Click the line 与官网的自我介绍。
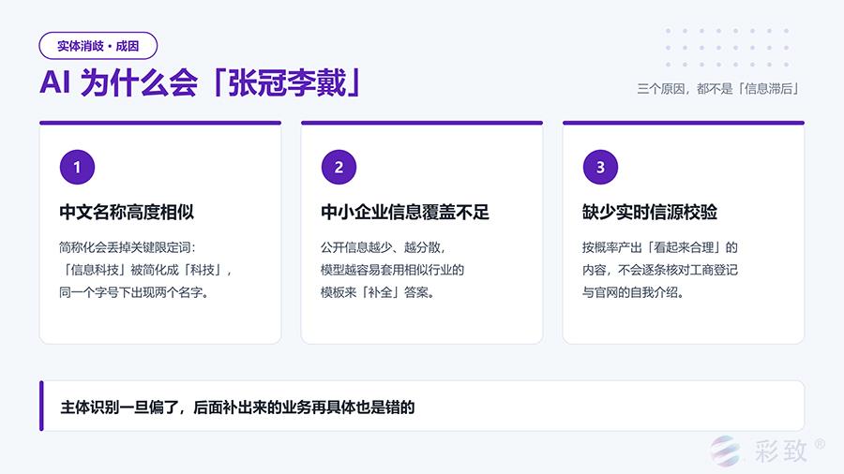The width and height of the screenshot is (844, 474). point(633,292)
